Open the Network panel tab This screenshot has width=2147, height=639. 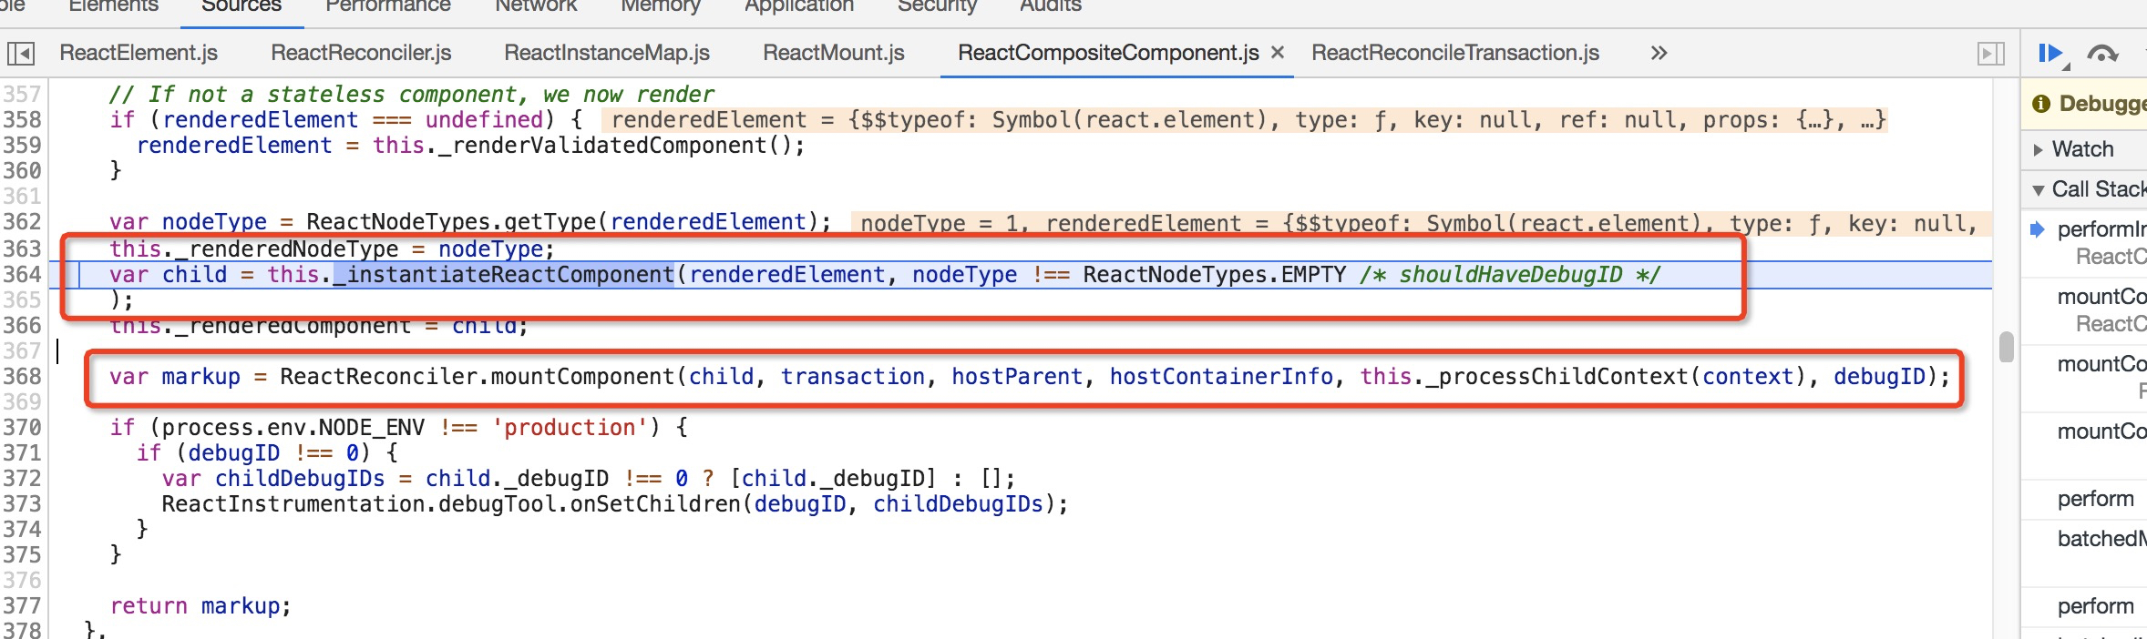click(536, 7)
